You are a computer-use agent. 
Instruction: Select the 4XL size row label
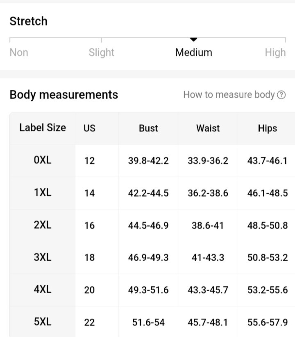[43, 289]
